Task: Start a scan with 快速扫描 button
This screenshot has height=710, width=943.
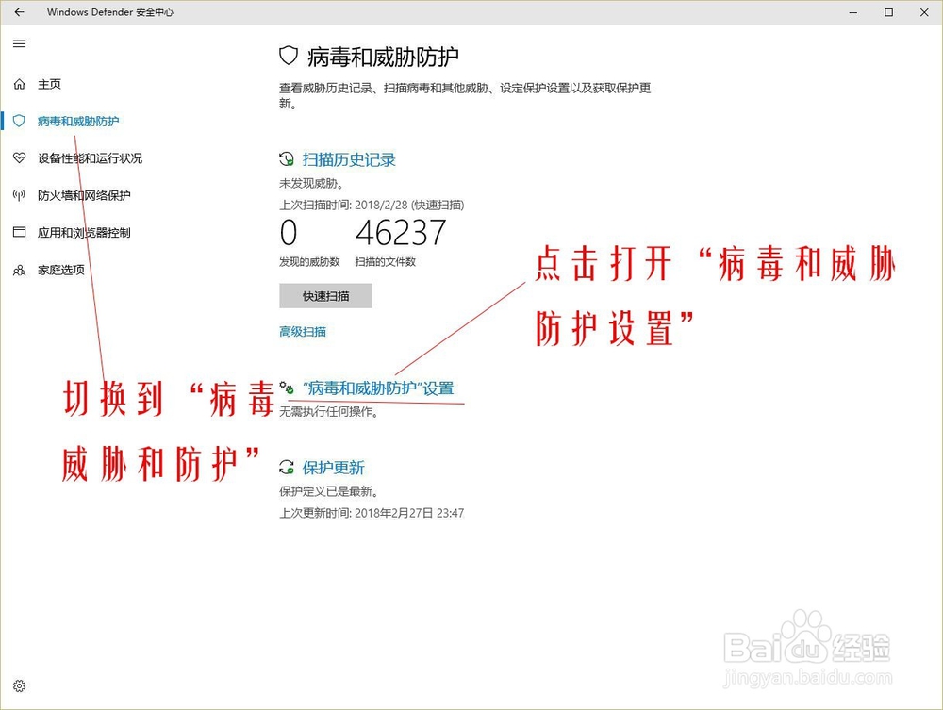Action: pyautogui.click(x=325, y=296)
